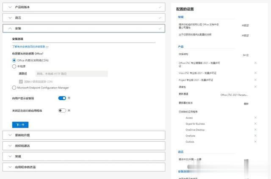This screenshot has height=179, width=271.
Task: Open the install options details link
Action: [28, 47]
